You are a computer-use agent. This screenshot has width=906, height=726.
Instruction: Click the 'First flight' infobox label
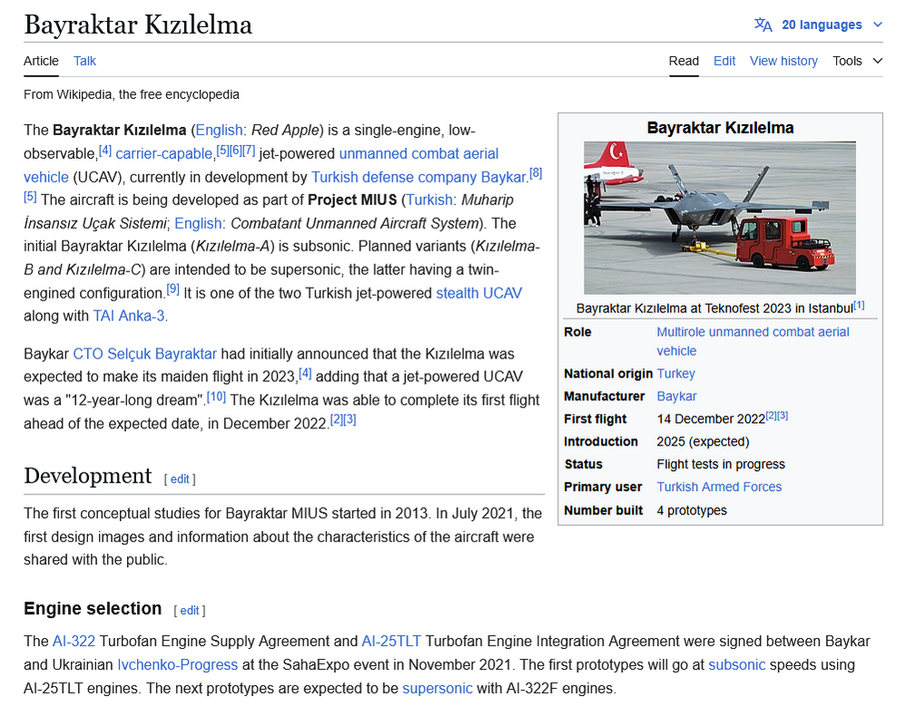click(x=596, y=418)
